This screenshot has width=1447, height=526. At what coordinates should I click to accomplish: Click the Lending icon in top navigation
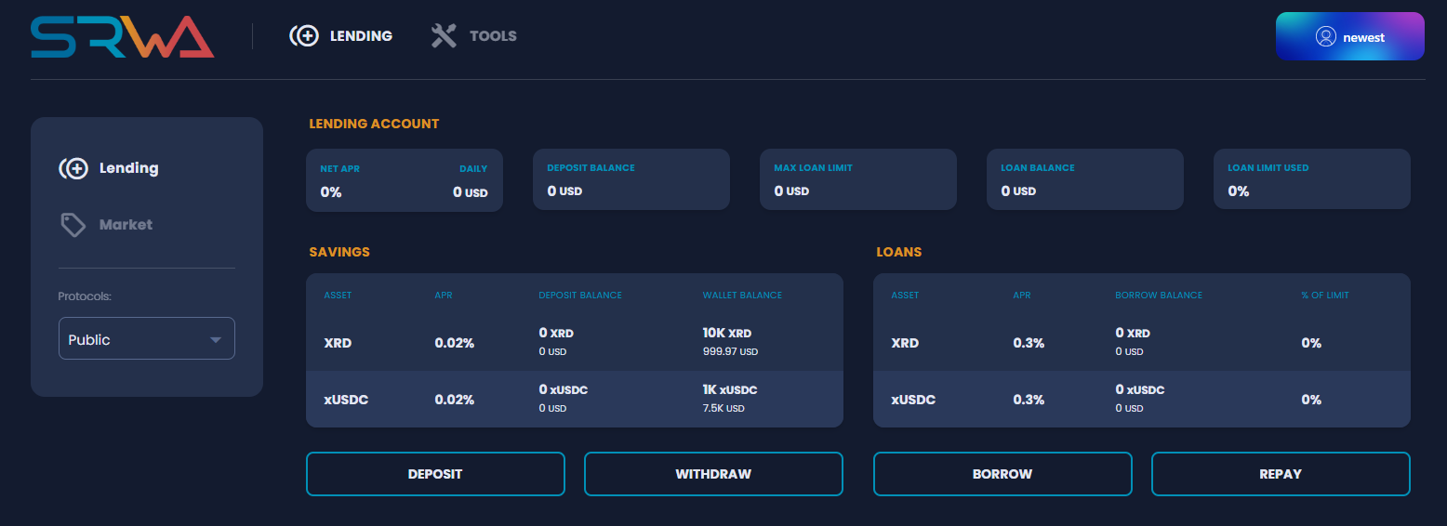[304, 36]
